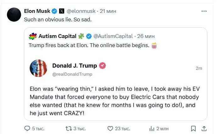This screenshot has width=219, height=134.
Task: Share the post via share icon
Action: coord(204,128)
